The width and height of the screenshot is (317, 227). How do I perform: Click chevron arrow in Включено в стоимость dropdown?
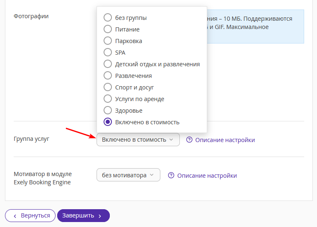click(171, 140)
